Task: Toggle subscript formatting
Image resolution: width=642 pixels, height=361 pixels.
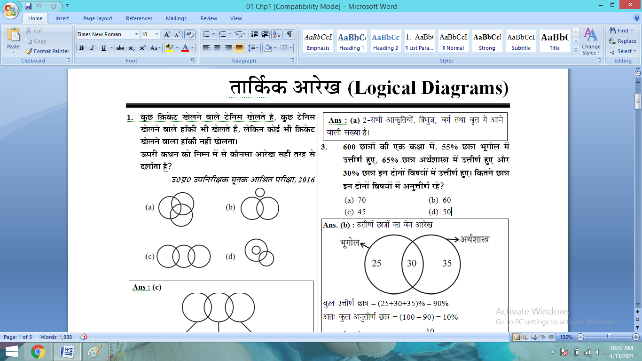Action: pos(132,48)
